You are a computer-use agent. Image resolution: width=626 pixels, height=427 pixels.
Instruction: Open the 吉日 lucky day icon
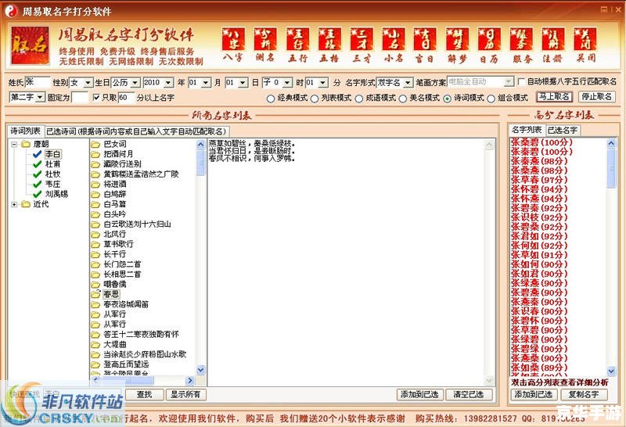pyautogui.click(x=425, y=45)
